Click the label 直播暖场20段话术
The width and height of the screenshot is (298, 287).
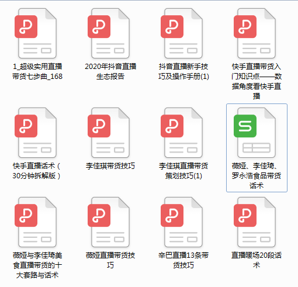(x=257, y=260)
